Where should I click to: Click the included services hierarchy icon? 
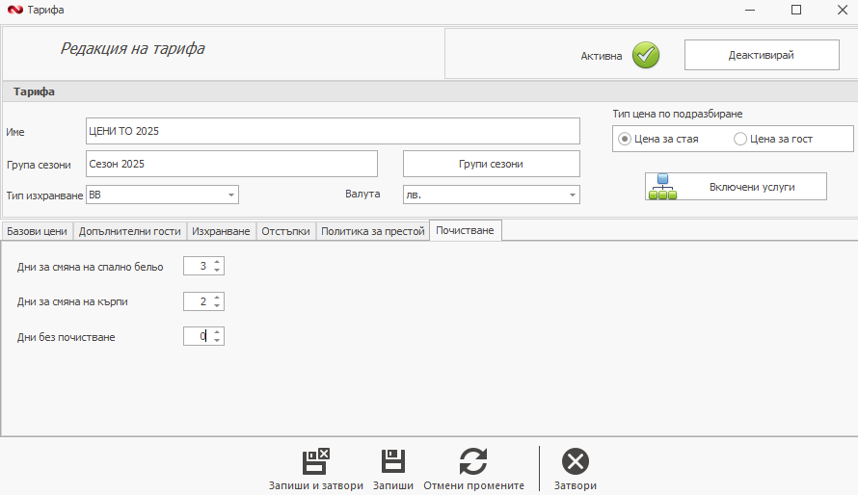click(662, 187)
